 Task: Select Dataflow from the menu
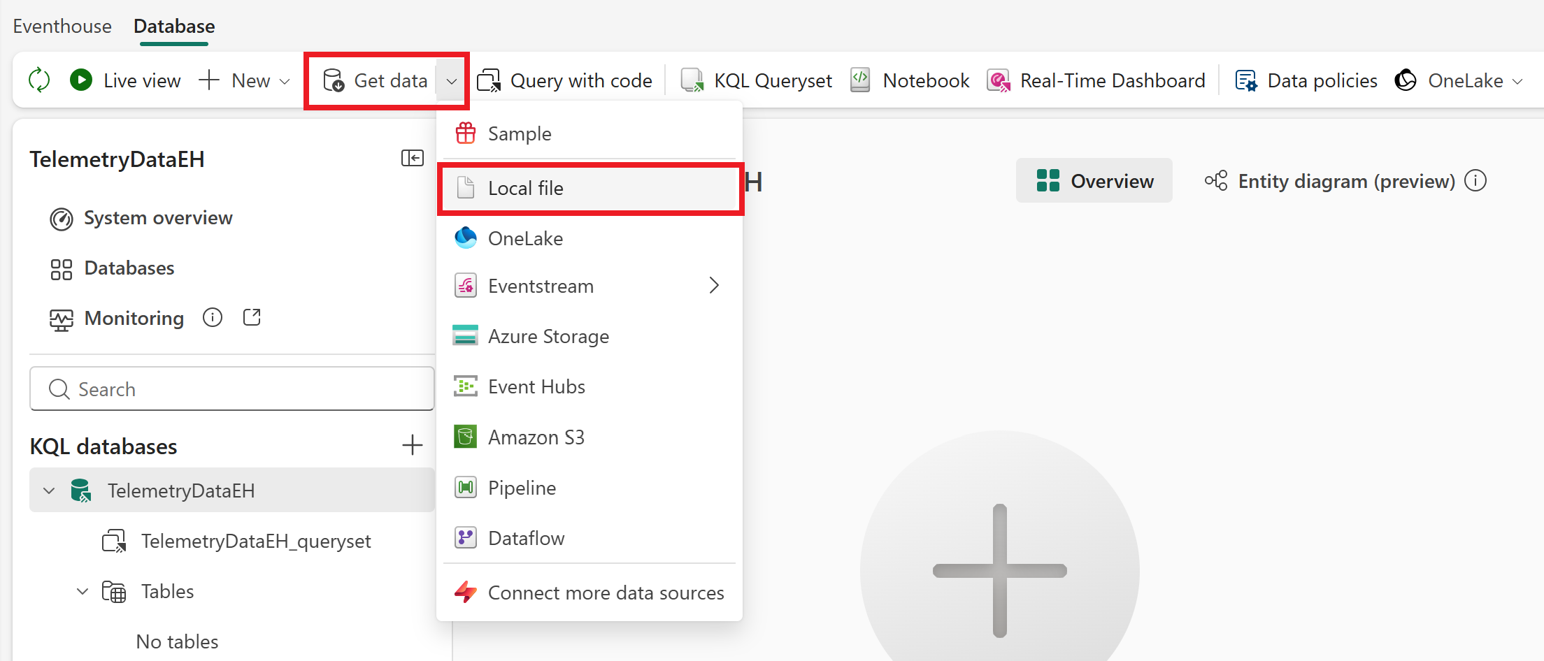(x=589, y=538)
